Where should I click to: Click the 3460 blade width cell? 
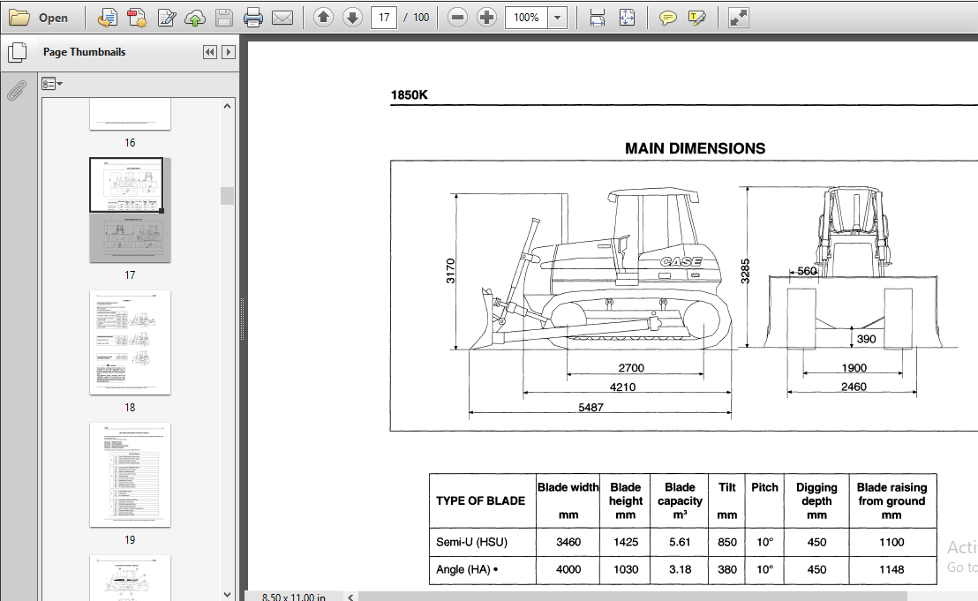[x=568, y=543]
